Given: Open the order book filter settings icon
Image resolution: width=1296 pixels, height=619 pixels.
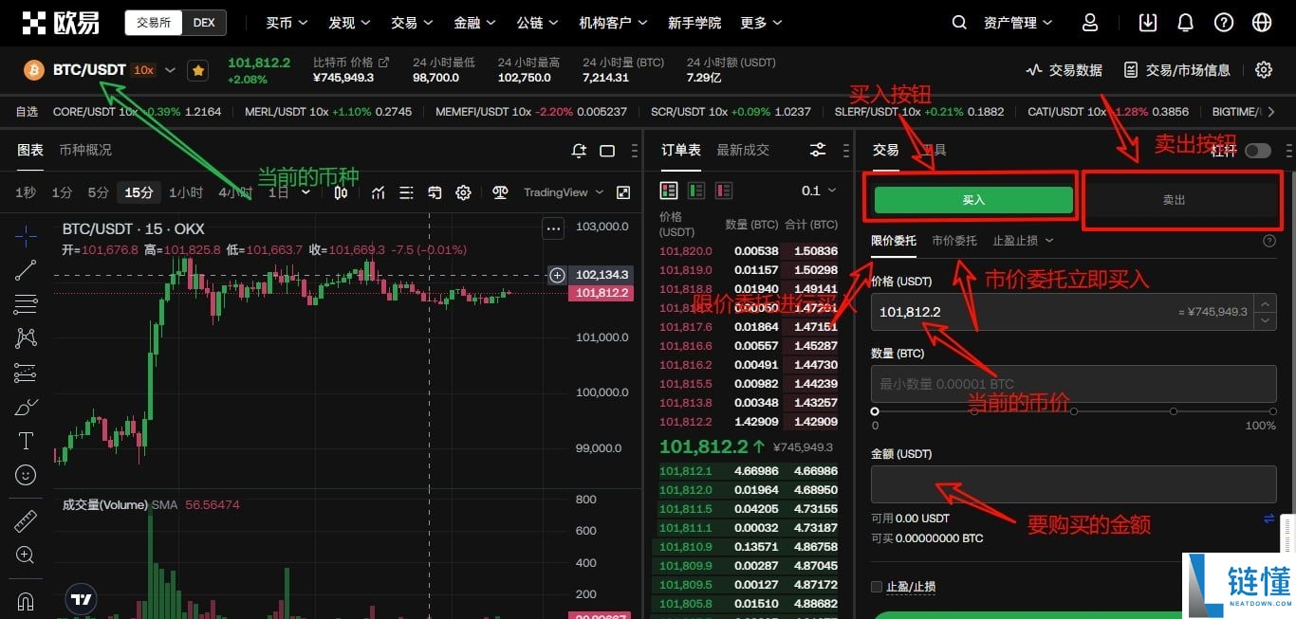Looking at the screenshot, I should [x=818, y=150].
